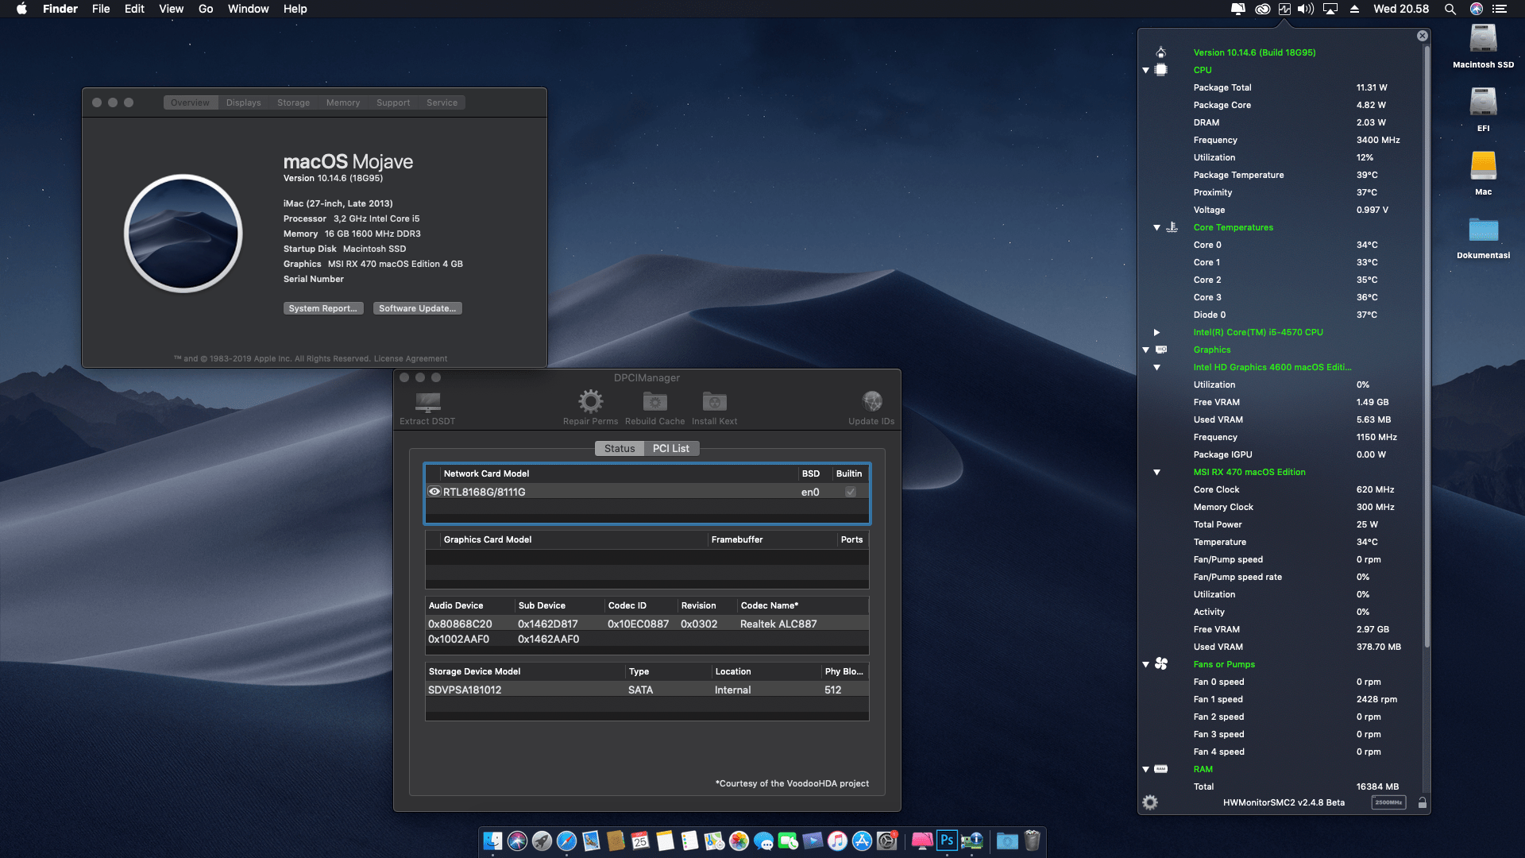This screenshot has width=1525, height=858.
Task: Switch to the PCI List tab
Action: point(670,448)
